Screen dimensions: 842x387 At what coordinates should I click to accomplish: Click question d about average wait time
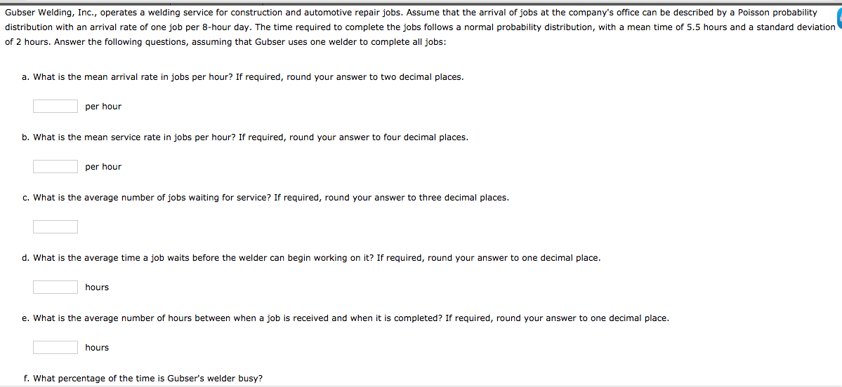(311, 258)
